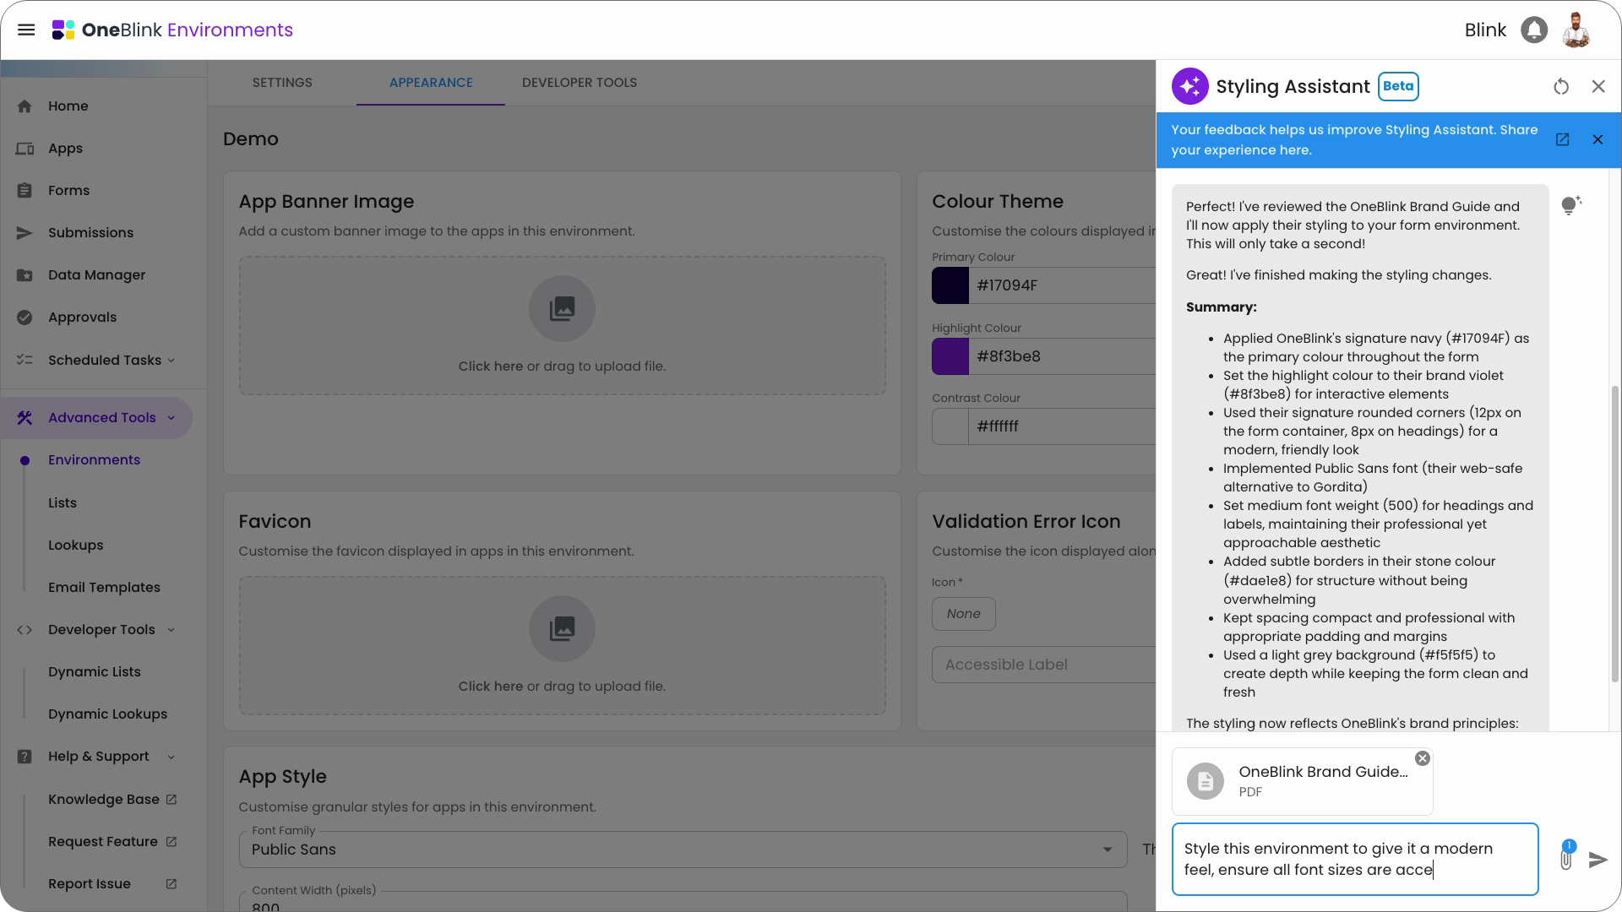Click the Accessible Label input field

point(1044,665)
